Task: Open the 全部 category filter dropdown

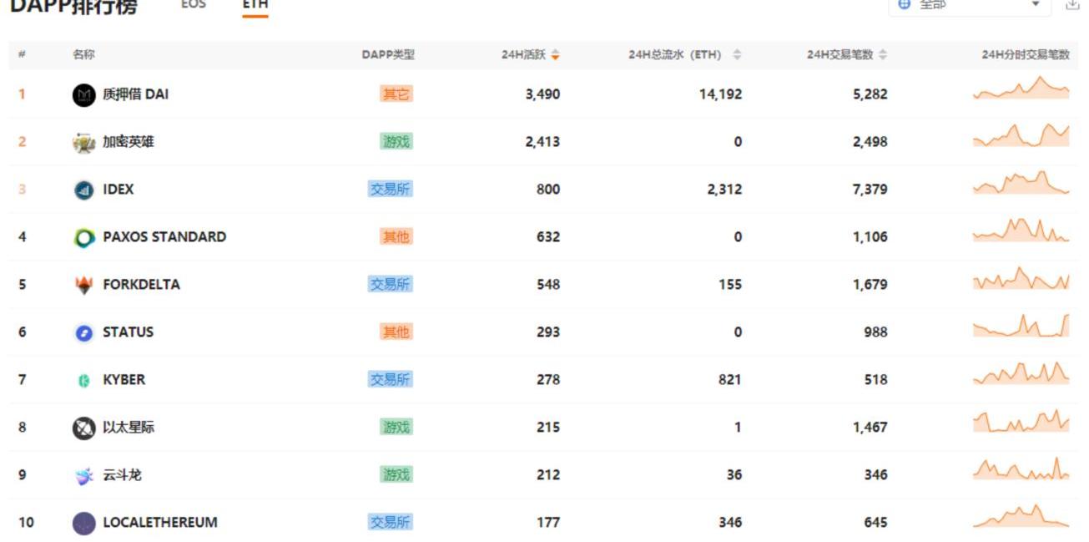Action: click(970, 6)
